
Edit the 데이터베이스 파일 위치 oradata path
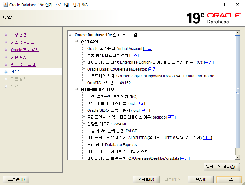(185, 158)
